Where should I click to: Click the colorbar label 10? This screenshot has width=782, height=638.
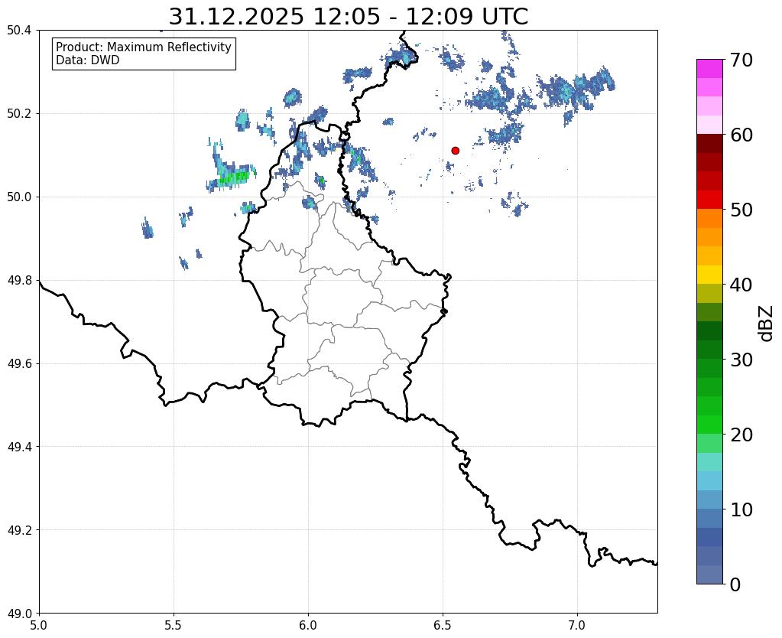741,509
